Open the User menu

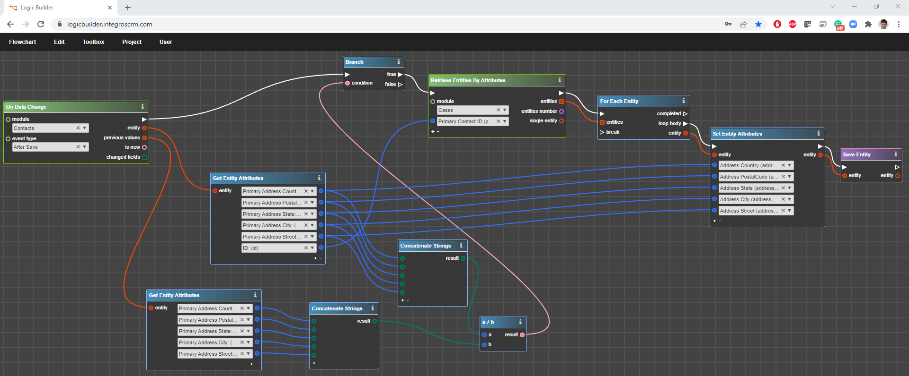tap(166, 42)
